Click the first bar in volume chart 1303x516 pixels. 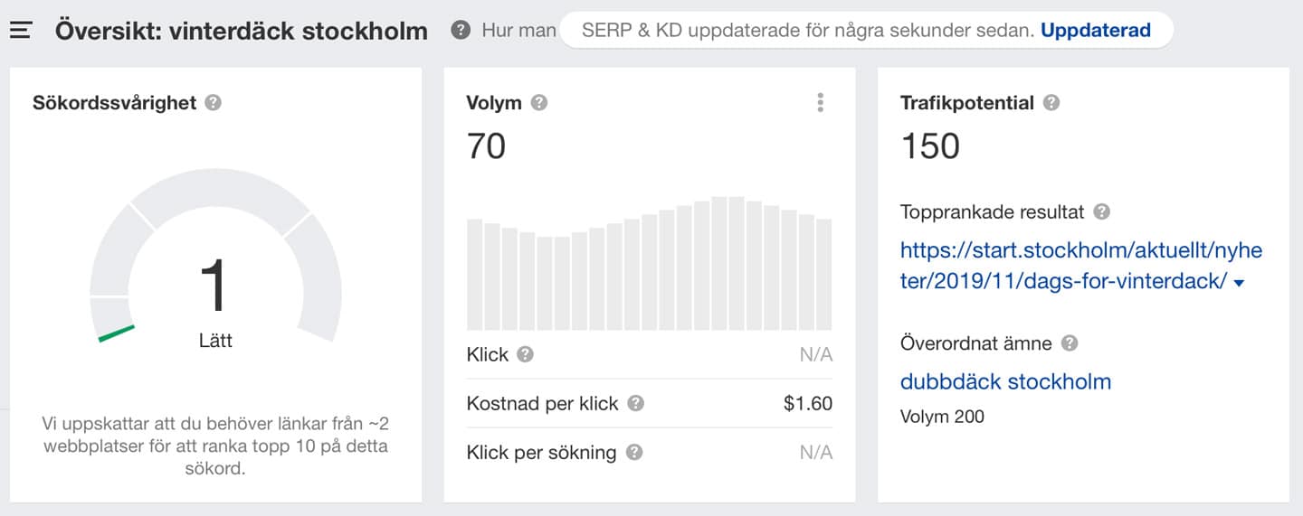click(474, 275)
